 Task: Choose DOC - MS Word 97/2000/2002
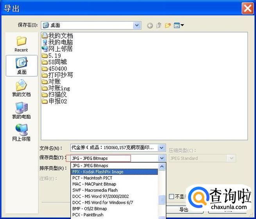click(x=115, y=196)
